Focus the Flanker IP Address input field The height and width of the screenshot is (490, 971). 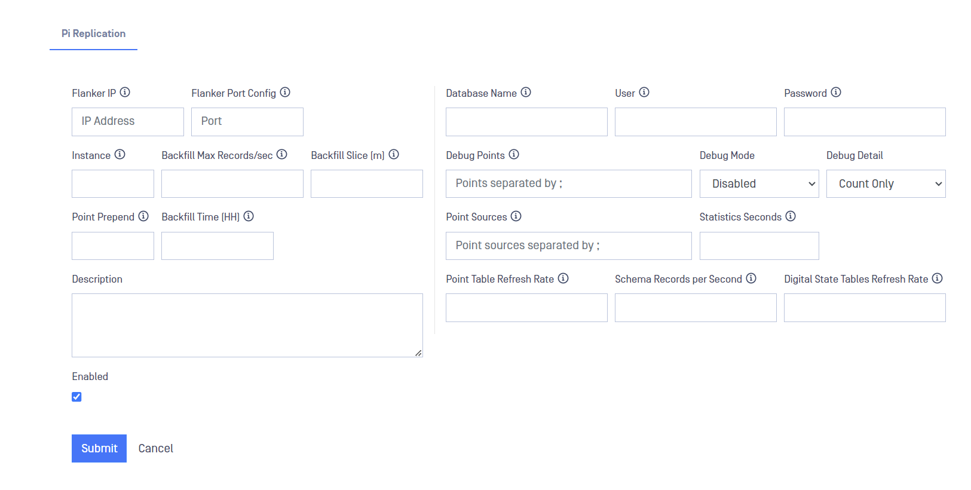point(128,122)
